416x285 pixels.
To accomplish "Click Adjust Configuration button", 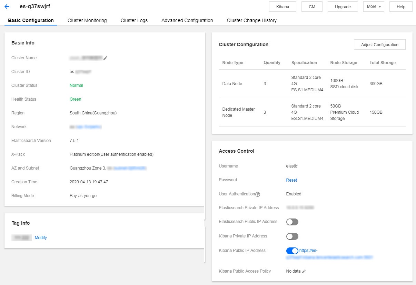I will point(379,45).
